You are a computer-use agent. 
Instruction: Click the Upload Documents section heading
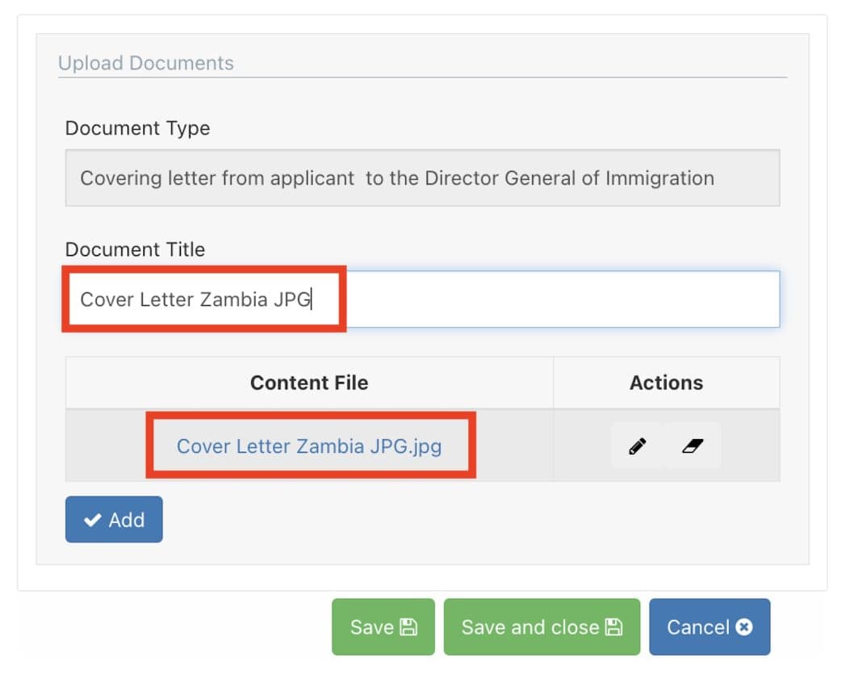coord(146,63)
